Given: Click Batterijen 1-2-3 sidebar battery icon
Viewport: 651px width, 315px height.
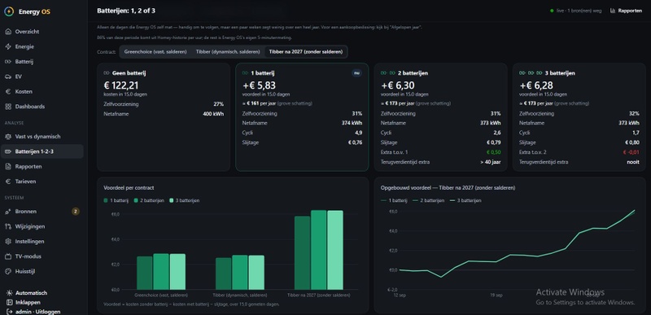Looking at the screenshot, I should [8, 151].
